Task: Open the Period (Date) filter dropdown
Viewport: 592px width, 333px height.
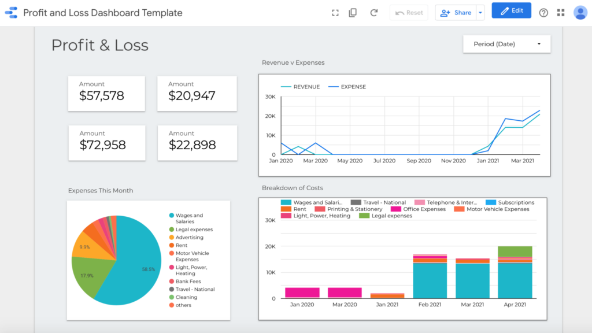Action: [x=506, y=43]
